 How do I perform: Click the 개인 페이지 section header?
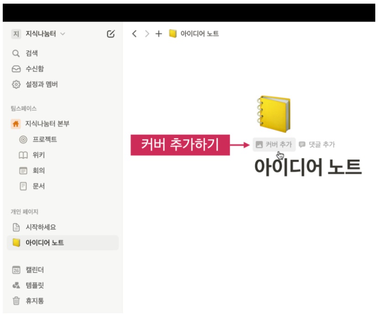pos(24,212)
